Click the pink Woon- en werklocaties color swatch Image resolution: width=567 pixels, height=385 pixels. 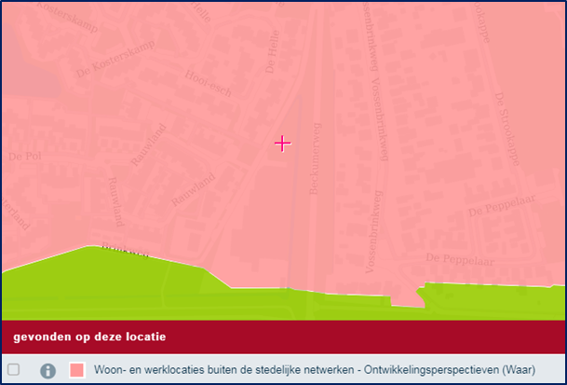coord(77,370)
